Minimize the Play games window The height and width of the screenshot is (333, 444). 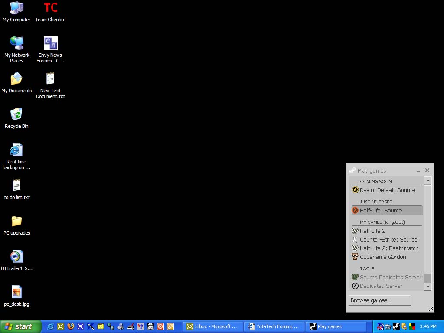point(418,170)
